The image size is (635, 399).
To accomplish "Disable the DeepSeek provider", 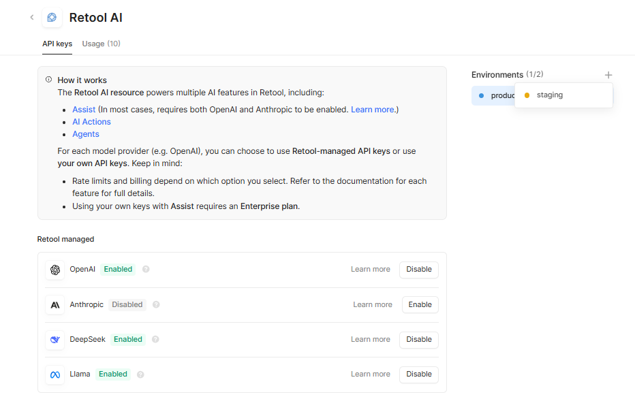I will click(x=418, y=340).
